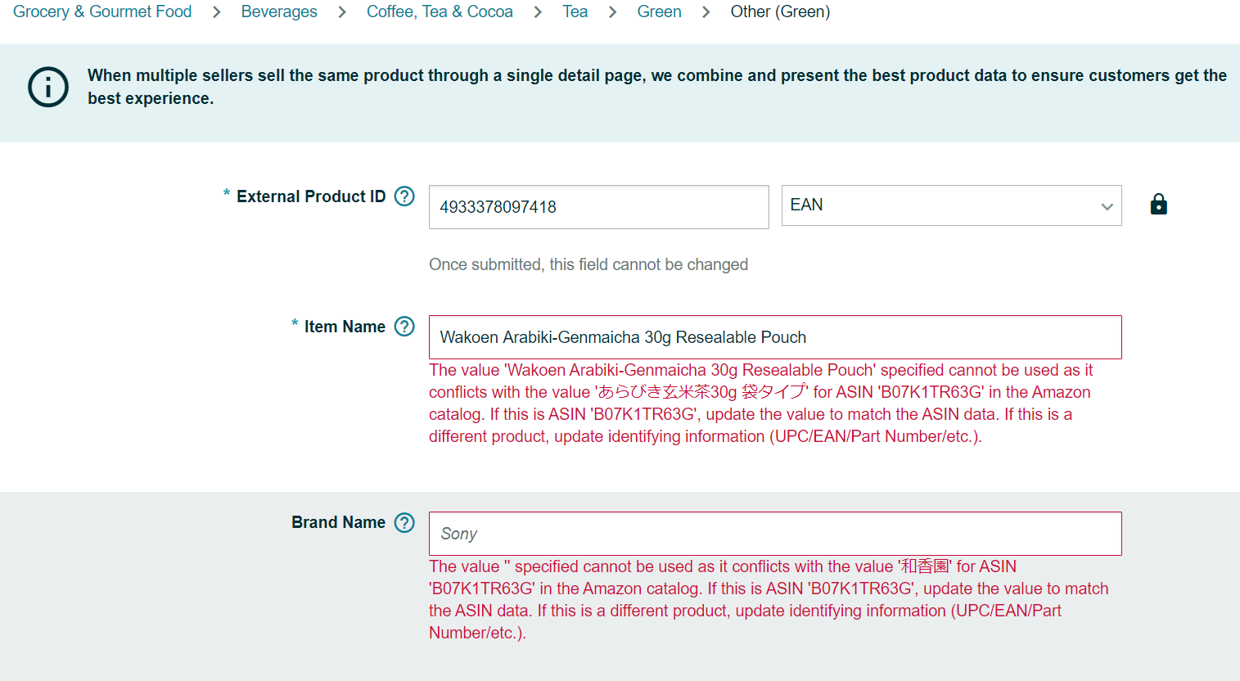Viewport: 1240px width, 681px height.
Task: Open the Beverages breadcrumb link
Action: tap(279, 11)
